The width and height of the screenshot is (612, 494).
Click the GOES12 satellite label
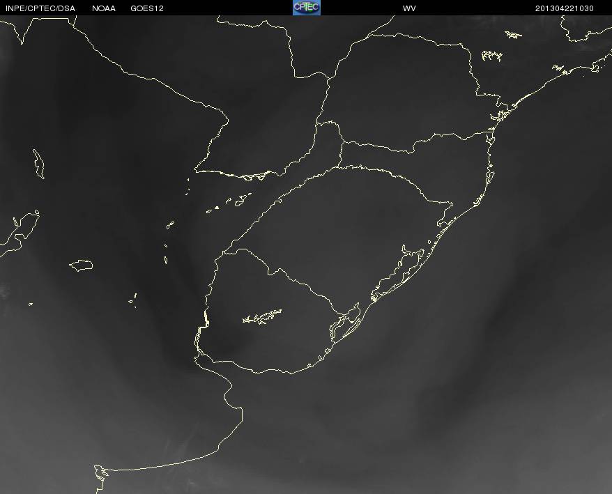tap(147, 8)
